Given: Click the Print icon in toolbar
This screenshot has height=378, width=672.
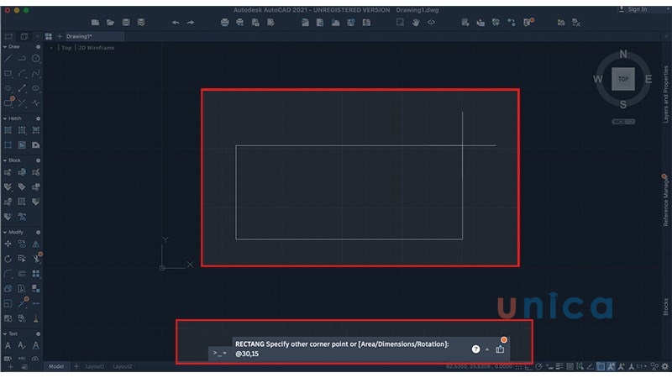Looking at the screenshot, I should 224,23.
